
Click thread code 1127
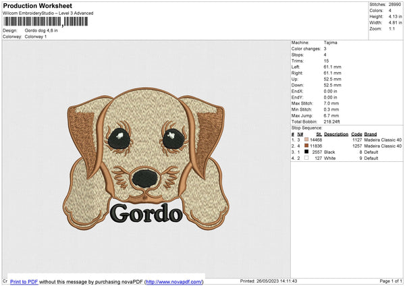pos(357,140)
